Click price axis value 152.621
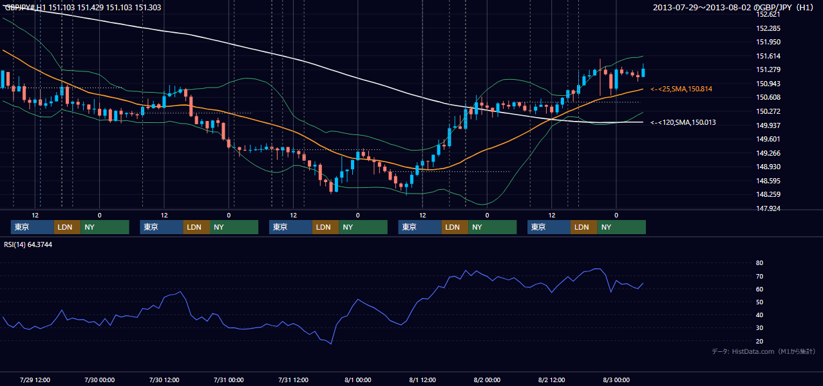The width and height of the screenshot is (823, 386). [x=768, y=15]
